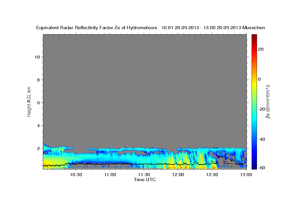This screenshot has height=203, width=305.
Task: Click the height tick label 4
Action: point(38,126)
